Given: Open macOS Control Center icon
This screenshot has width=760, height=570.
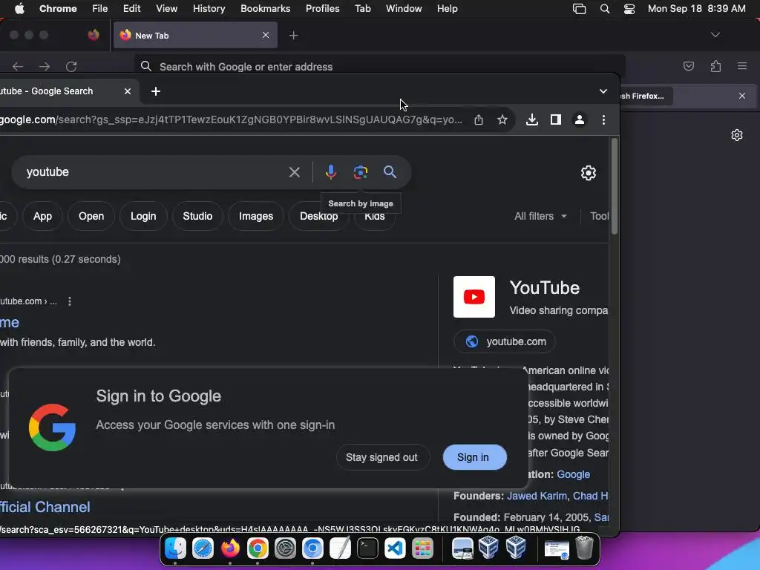Looking at the screenshot, I should (x=629, y=9).
